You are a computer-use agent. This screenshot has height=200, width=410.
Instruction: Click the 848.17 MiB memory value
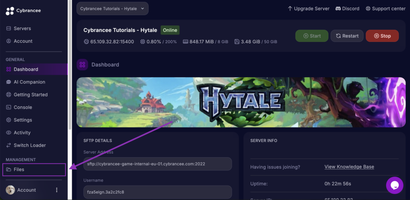click(202, 42)
